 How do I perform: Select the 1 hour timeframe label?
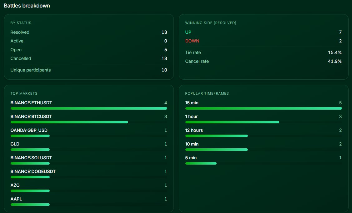tap(192, 116)
